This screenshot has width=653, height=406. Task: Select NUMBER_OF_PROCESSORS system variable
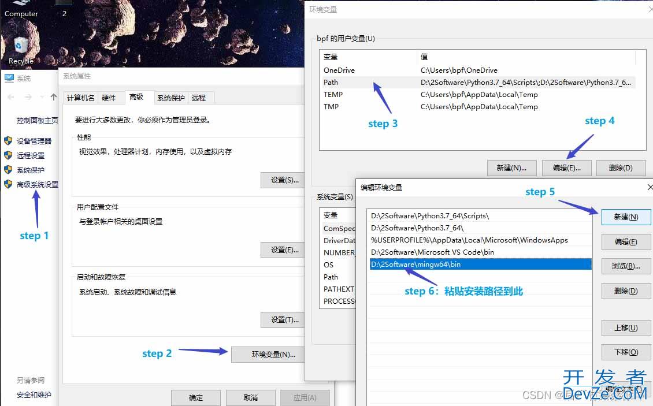tap(339, 252)
